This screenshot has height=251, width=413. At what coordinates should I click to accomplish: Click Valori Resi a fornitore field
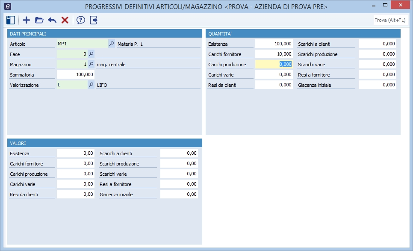(179, 184)
